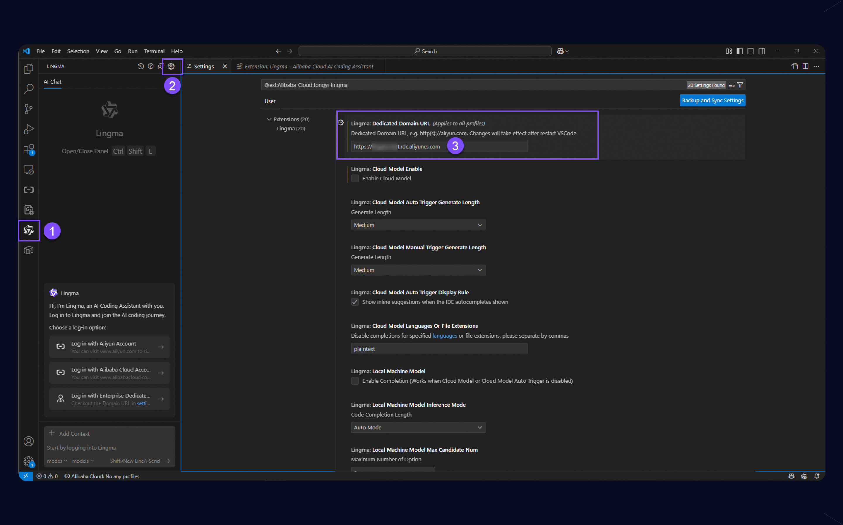The width and height of the screenshot is (843, 525).
Task: Collapse the Extensions (20) tree node
Action: coord(269,120)
